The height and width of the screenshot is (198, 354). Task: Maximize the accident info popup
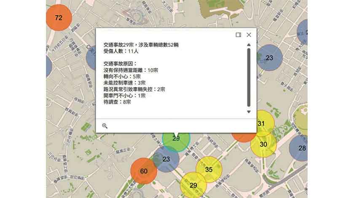point(239,35)
